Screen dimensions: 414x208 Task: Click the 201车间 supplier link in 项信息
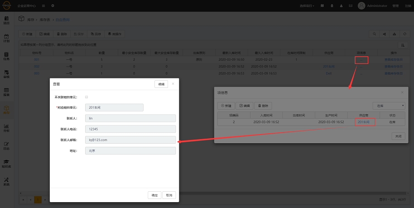pos(364,122)
